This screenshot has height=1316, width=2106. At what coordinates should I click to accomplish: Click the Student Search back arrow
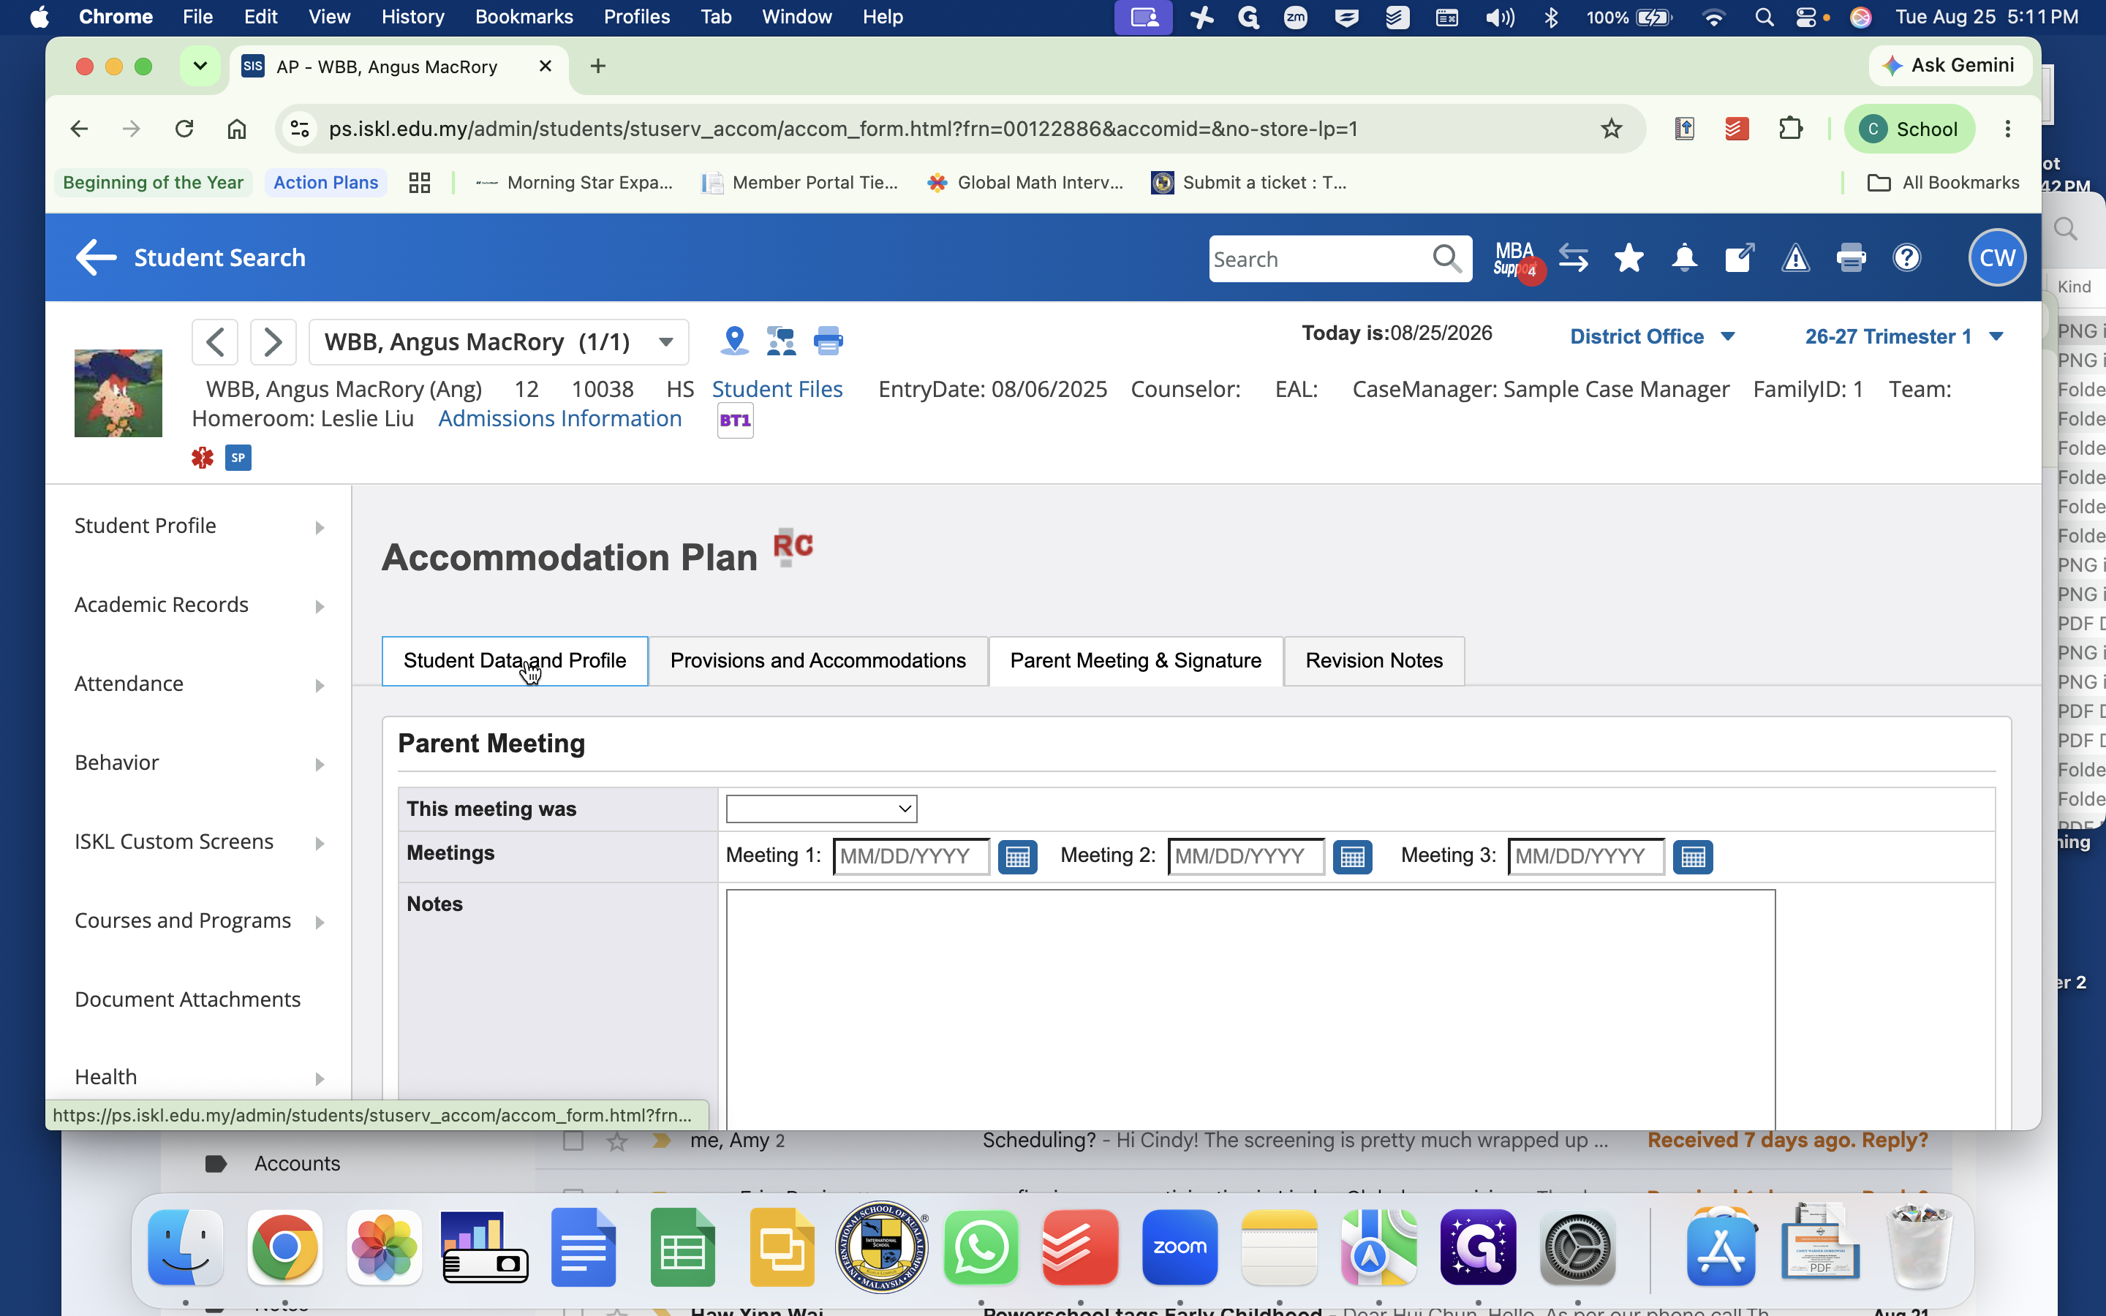96,257
